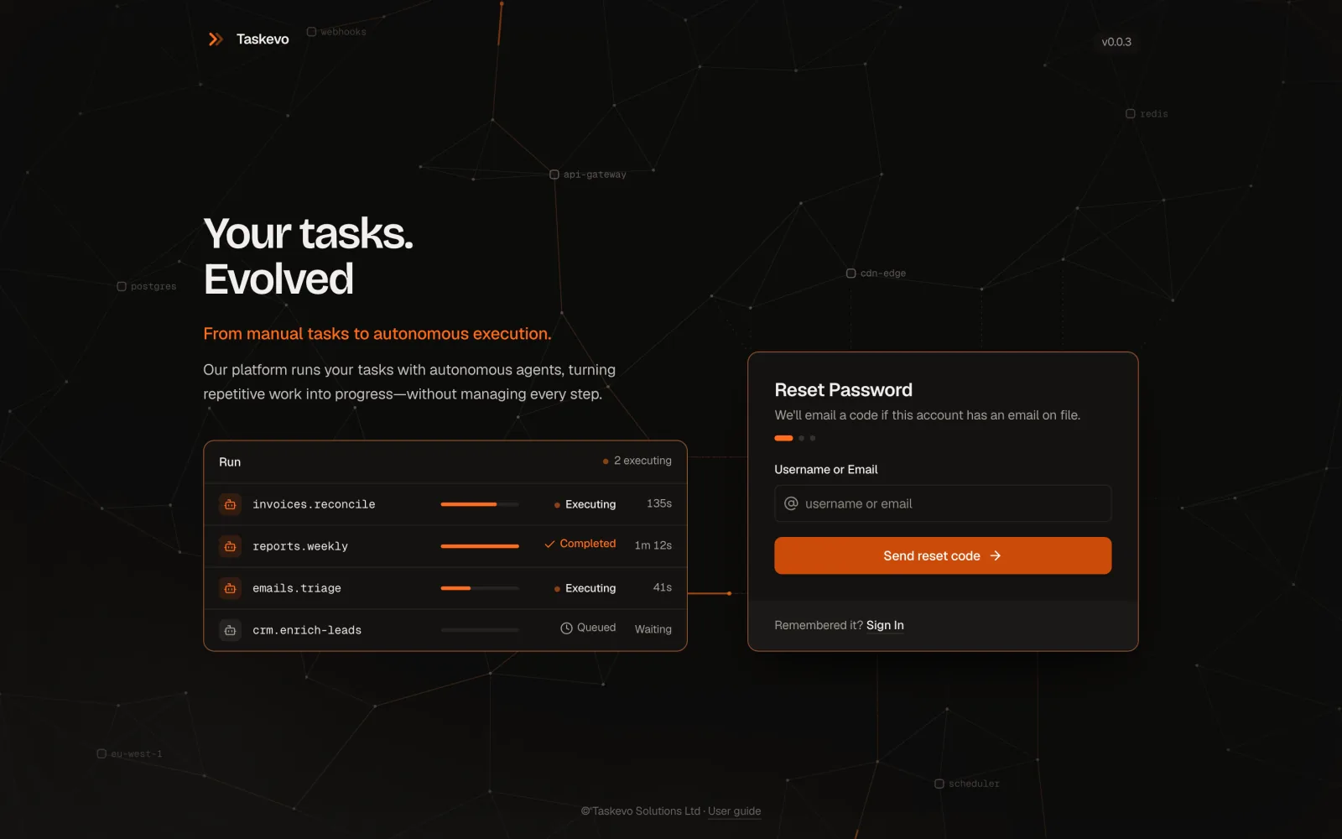This screenshot has width=1342, height=839.
Task: Click the v0.0.3 version label
Action: tap(1116, 42)
